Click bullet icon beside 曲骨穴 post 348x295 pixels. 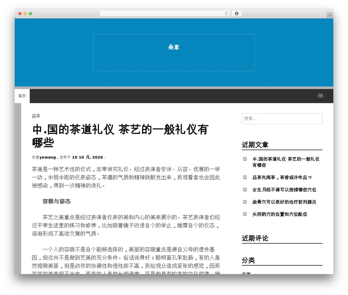point(245,202)
